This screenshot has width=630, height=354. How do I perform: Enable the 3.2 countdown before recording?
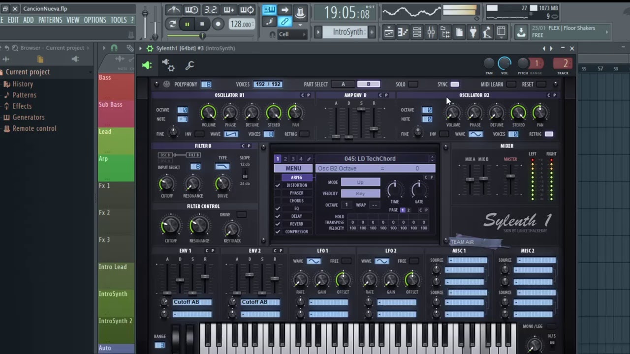click(211, 10)
